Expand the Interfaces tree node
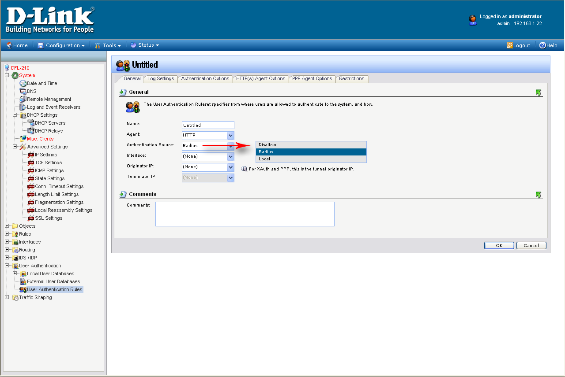Screen dimensions: 565x377 click(x=7, y=242)
